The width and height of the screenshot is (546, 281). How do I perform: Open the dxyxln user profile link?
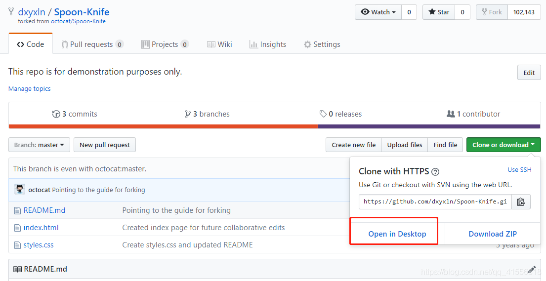(32, 12)
